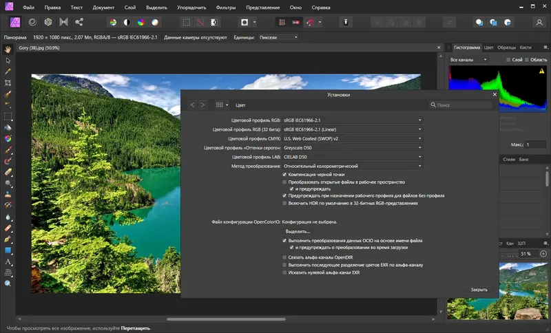This screenshot has width=551, height=333.
Task: Click the Deselect toolbar icon
Action: 200,23
